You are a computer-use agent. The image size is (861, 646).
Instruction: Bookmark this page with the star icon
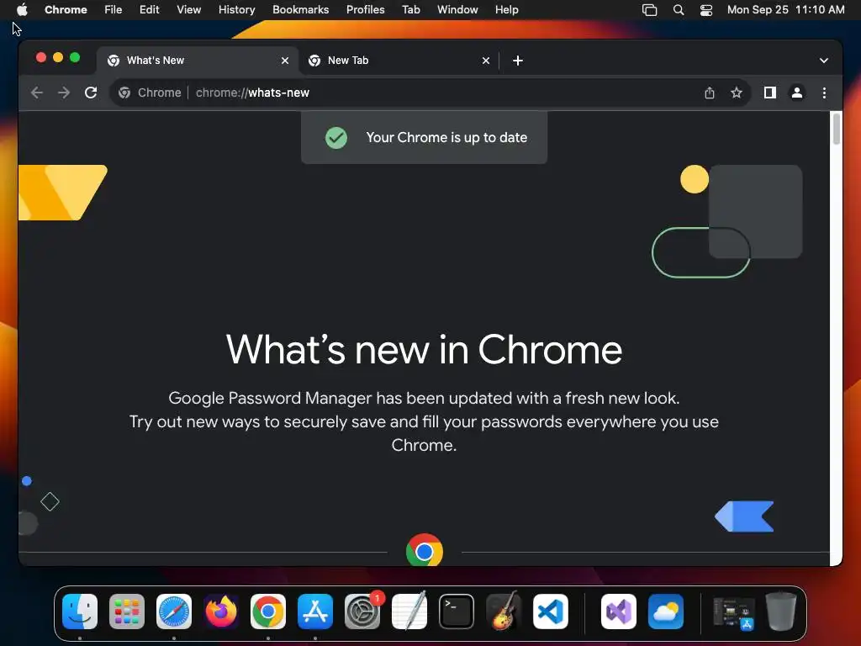coord(737,93)
